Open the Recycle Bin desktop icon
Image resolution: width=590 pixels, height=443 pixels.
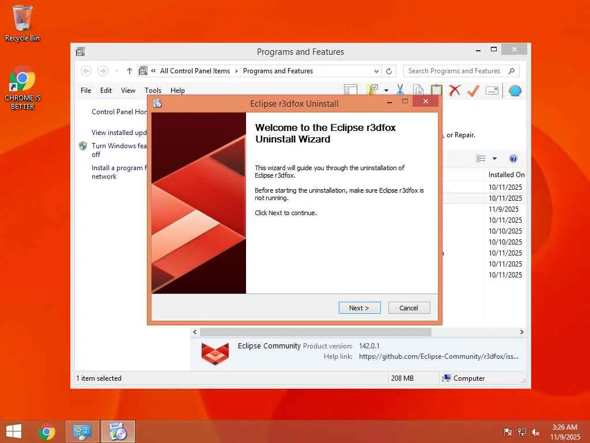coord(22,23)
